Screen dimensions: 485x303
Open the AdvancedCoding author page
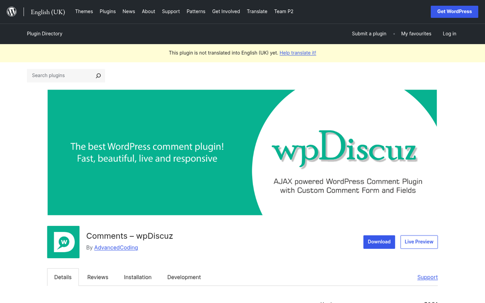[x=116, y=248]
